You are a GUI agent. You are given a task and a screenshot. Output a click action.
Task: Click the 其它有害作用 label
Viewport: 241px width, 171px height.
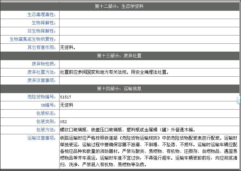click(41, 47)
